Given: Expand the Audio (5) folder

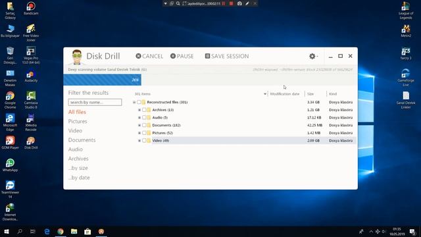Looking at the screenshot, I should [x=139, y=118].
